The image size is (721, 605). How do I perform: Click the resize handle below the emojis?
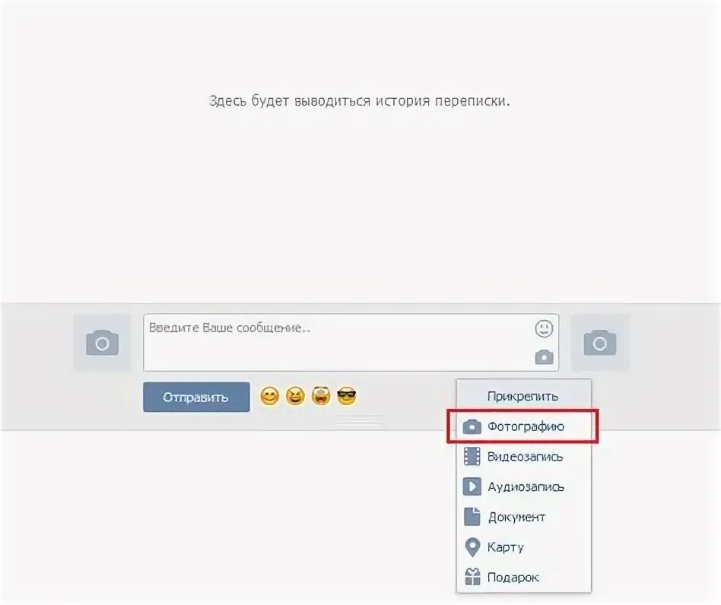pyautogui.click(x=360, y=421)
